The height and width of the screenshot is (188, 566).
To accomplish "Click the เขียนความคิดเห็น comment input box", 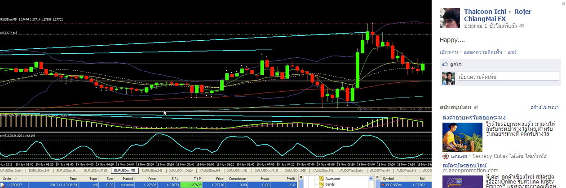I will coord(509,77).
